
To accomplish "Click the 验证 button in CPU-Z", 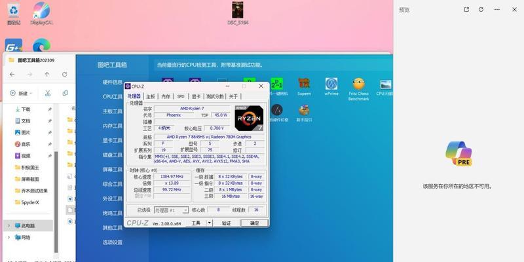I will pyautogui.click(x=227, y=223).
